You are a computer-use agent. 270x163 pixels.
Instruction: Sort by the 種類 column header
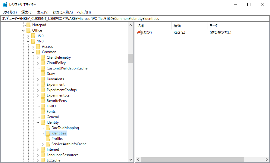pos(190,26)
